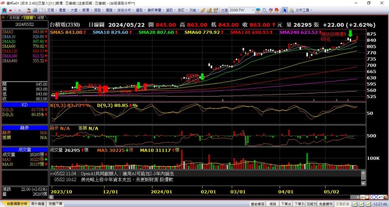Click the gray forward arrow
The height and width of the screenshot is (207, 389).
click(x=19, y=10)
